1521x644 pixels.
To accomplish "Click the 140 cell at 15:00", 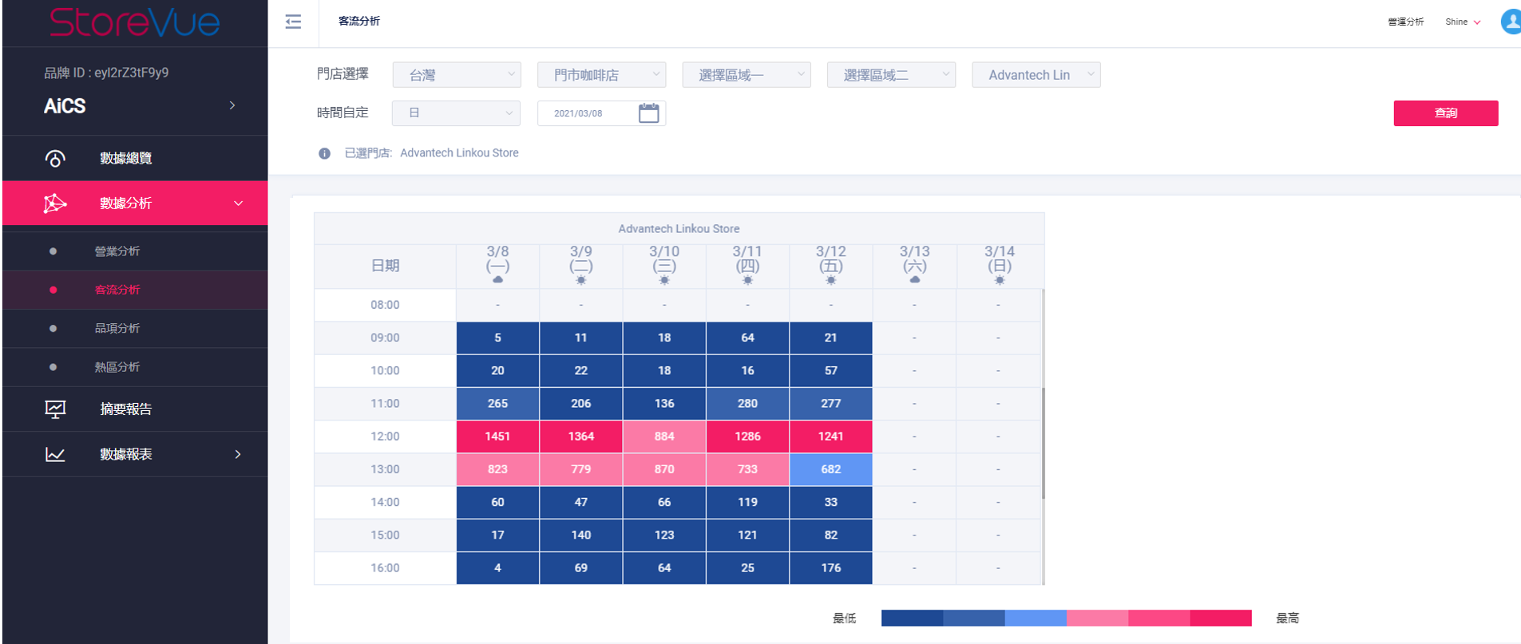I will coord(581,535).
